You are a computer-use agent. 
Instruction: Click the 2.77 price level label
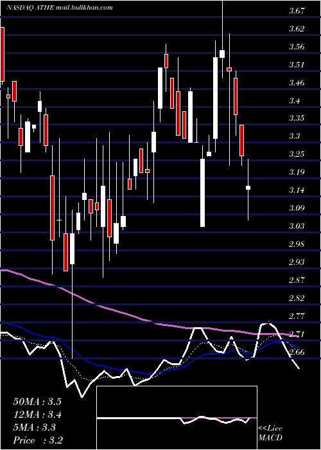click(x=297, y=316)
